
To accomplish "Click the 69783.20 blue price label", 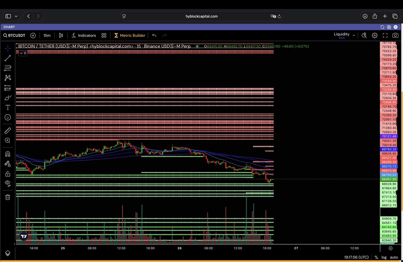I will [389, 149].
